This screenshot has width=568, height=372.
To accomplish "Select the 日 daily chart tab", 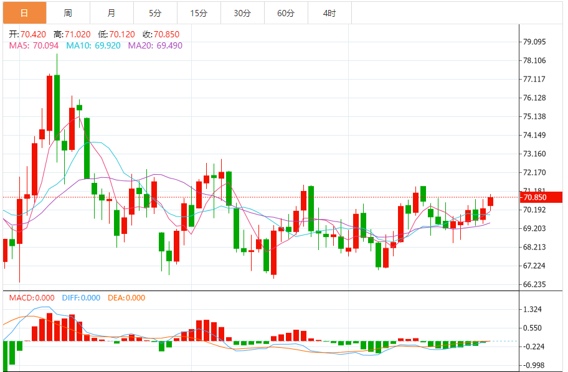I will 25,13.
